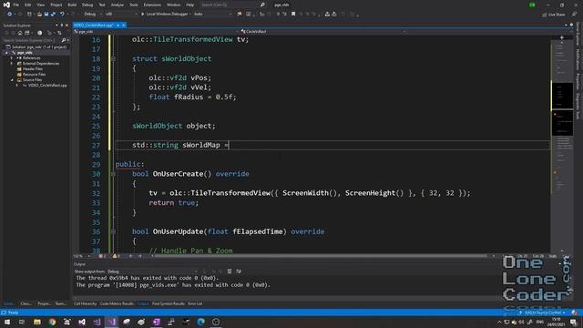Toggle auto-hide pin on Solution Explorer

coord(62,26)
